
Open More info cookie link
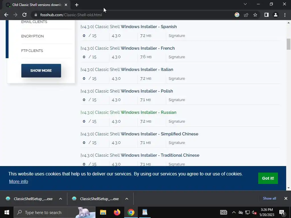click(18, 181)
